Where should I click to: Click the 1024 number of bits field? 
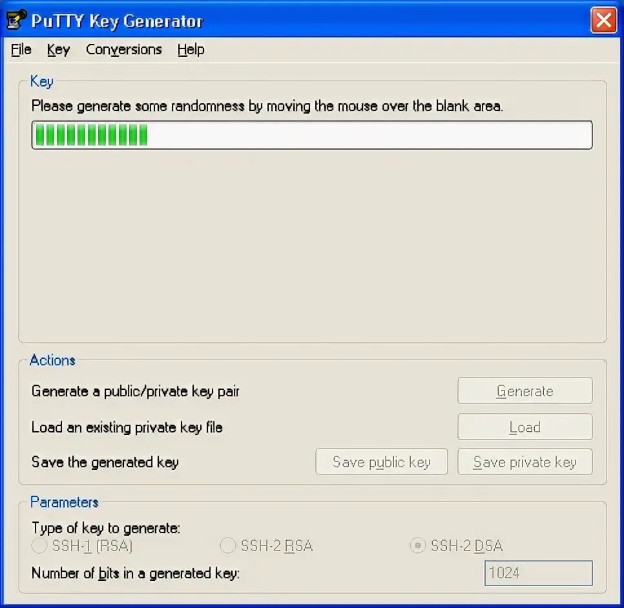539,573
